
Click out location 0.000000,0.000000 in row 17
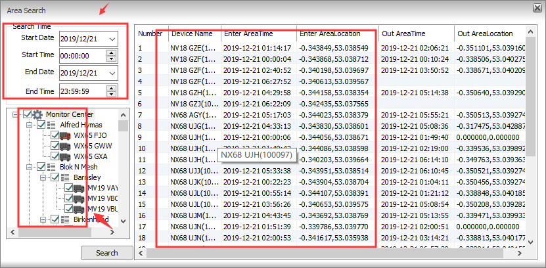click(488, 227)
